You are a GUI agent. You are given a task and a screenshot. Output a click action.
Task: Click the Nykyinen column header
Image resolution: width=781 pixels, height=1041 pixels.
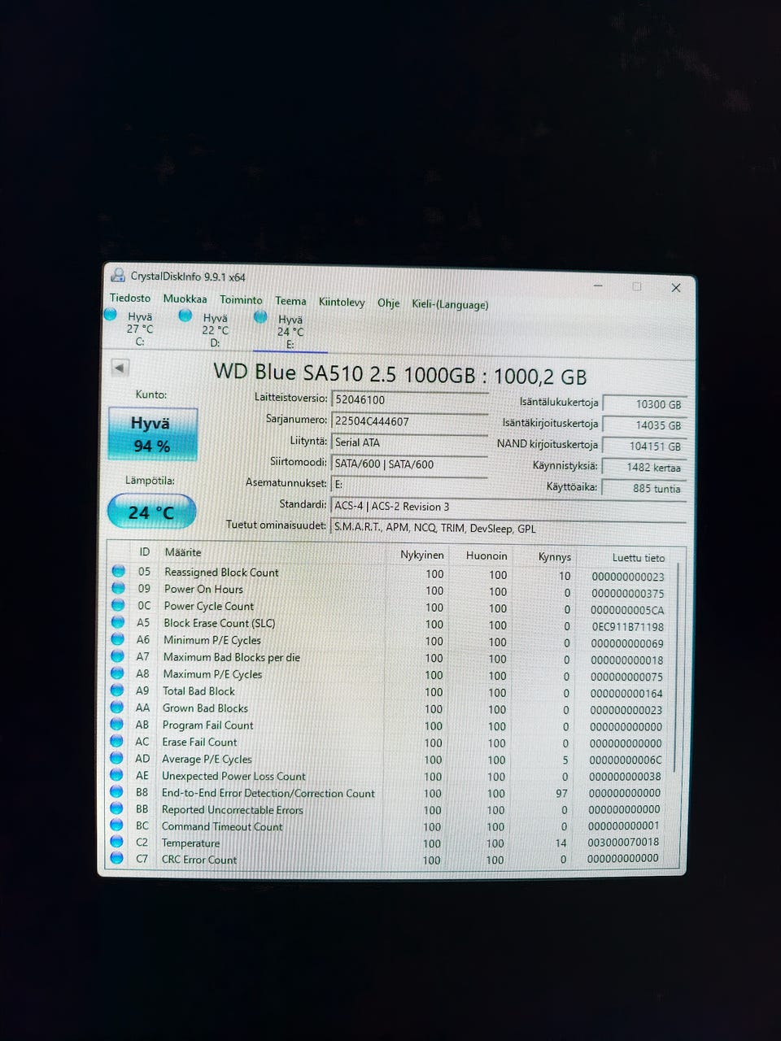(422, 555)
